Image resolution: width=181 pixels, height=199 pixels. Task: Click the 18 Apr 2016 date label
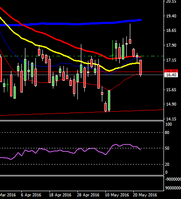click(60, 195)
